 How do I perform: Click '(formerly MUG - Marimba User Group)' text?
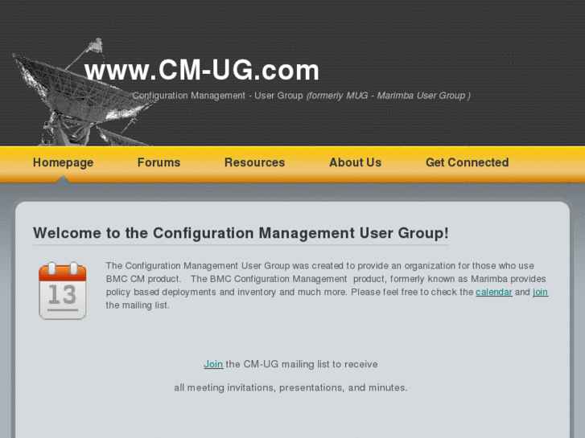tap(389, 96)
